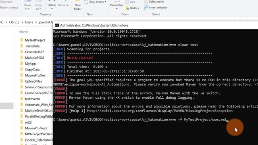Click the Microsoft Windows version line
258x145 pixels.
pyautogui.click(x=96, y=31)
